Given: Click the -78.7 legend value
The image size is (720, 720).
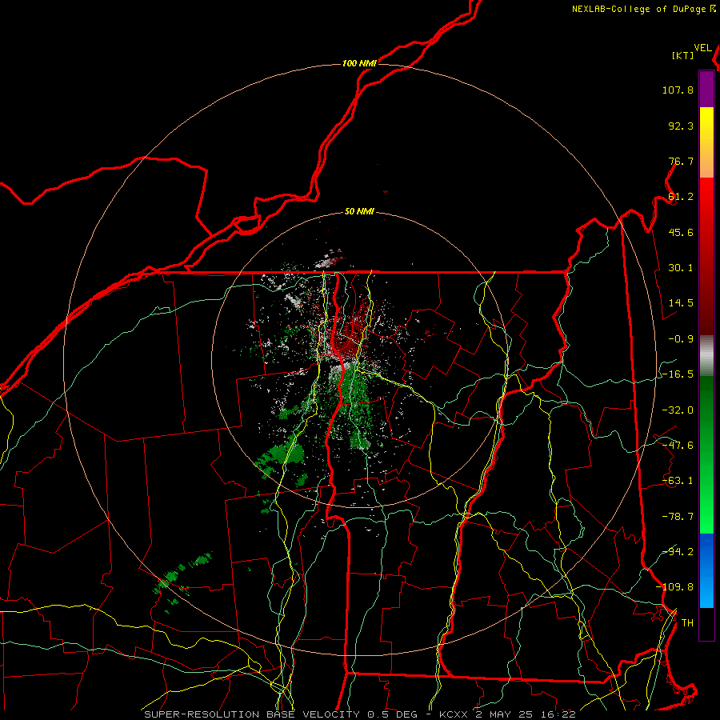Looking at the screenshot, I should coord(678,517).
